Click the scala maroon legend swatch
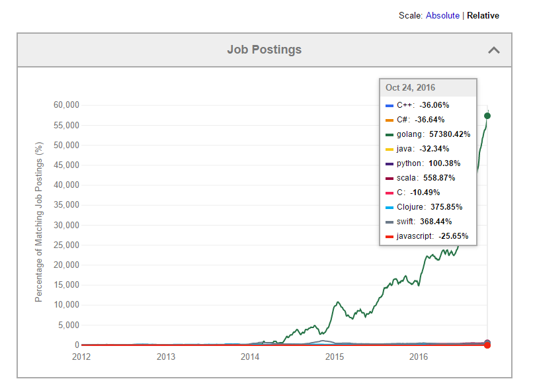 [389, 179]
